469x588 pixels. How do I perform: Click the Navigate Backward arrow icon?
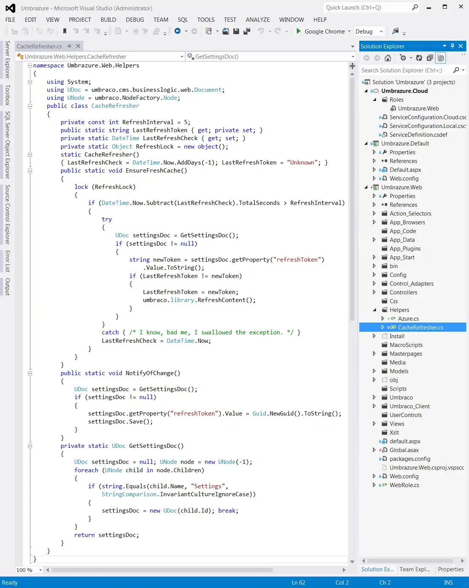[178, 31]
